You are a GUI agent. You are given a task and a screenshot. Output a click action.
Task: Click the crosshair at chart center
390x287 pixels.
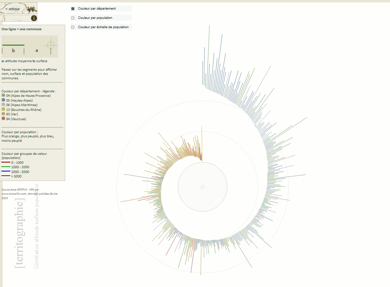(203, 187)
